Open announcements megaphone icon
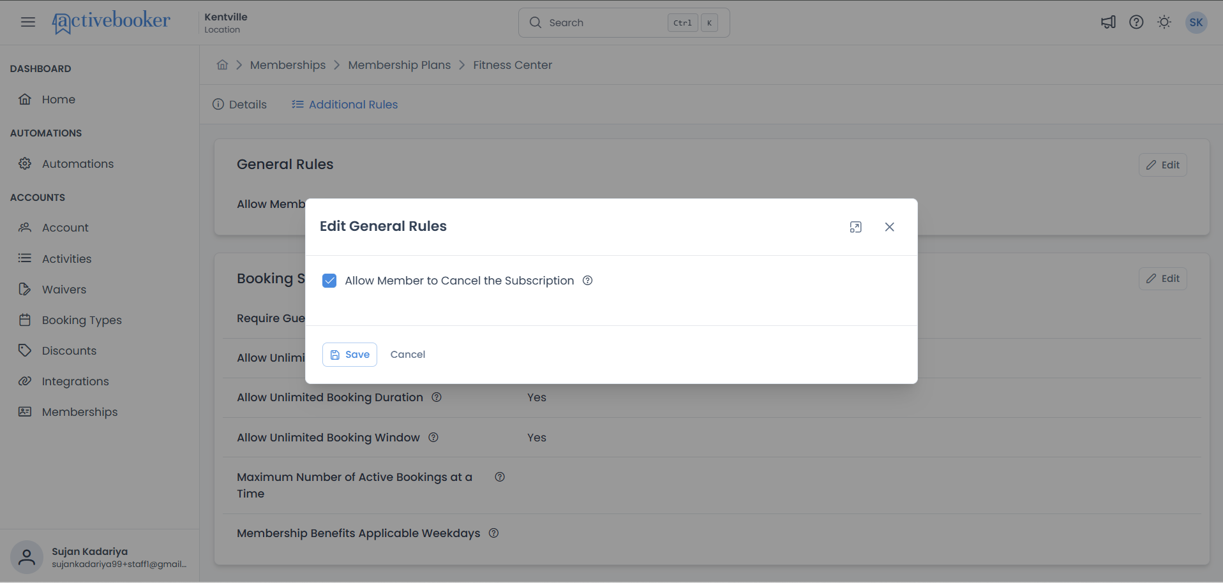The image size is (1223, 583). pos(1109,22)
